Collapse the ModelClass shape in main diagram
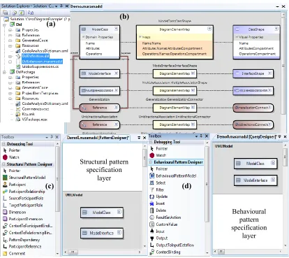 coord(116,29)
